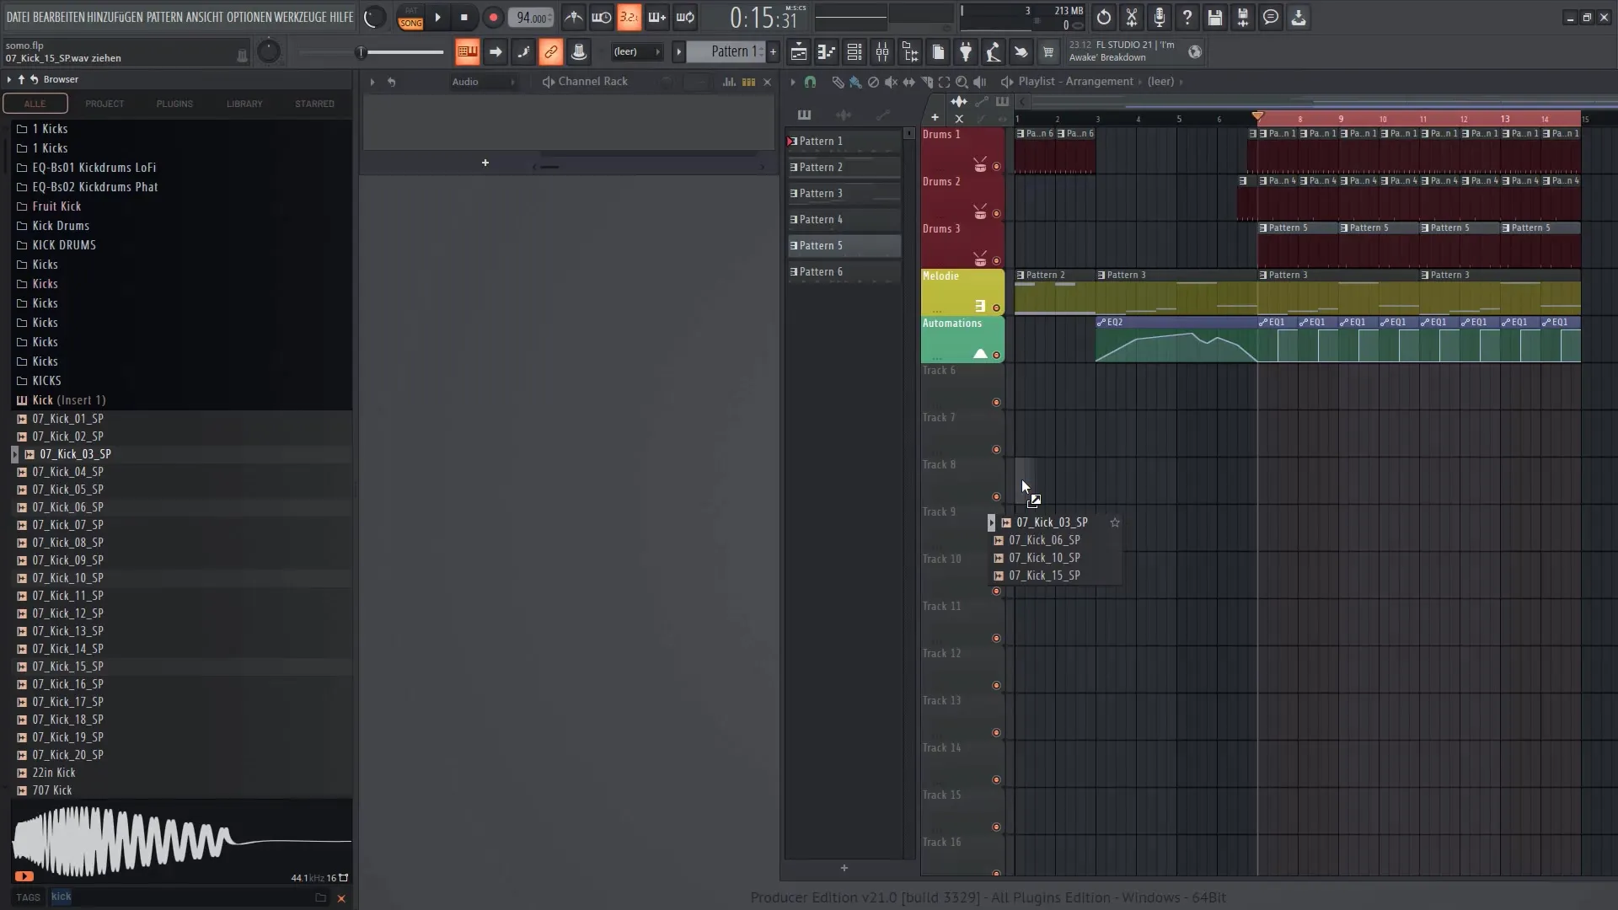Switch between PAT and SONG mode

click(410, 18)
